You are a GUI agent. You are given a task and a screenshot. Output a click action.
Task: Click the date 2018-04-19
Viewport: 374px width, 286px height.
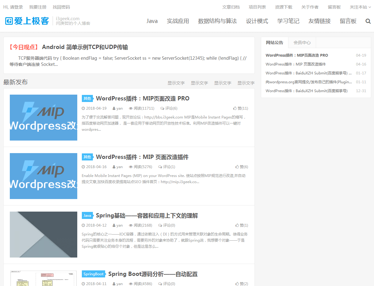point(94,108)
